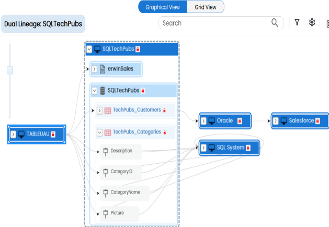Image resolution: width=329 pixels, height=227 pixels.
Task: Click the SQLTechPubs database icon
Action: (x=102, y=90)
